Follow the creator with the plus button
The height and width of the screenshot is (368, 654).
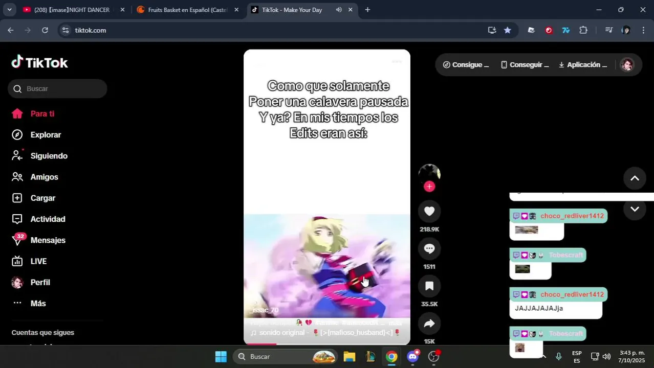[x=429, y=187]
